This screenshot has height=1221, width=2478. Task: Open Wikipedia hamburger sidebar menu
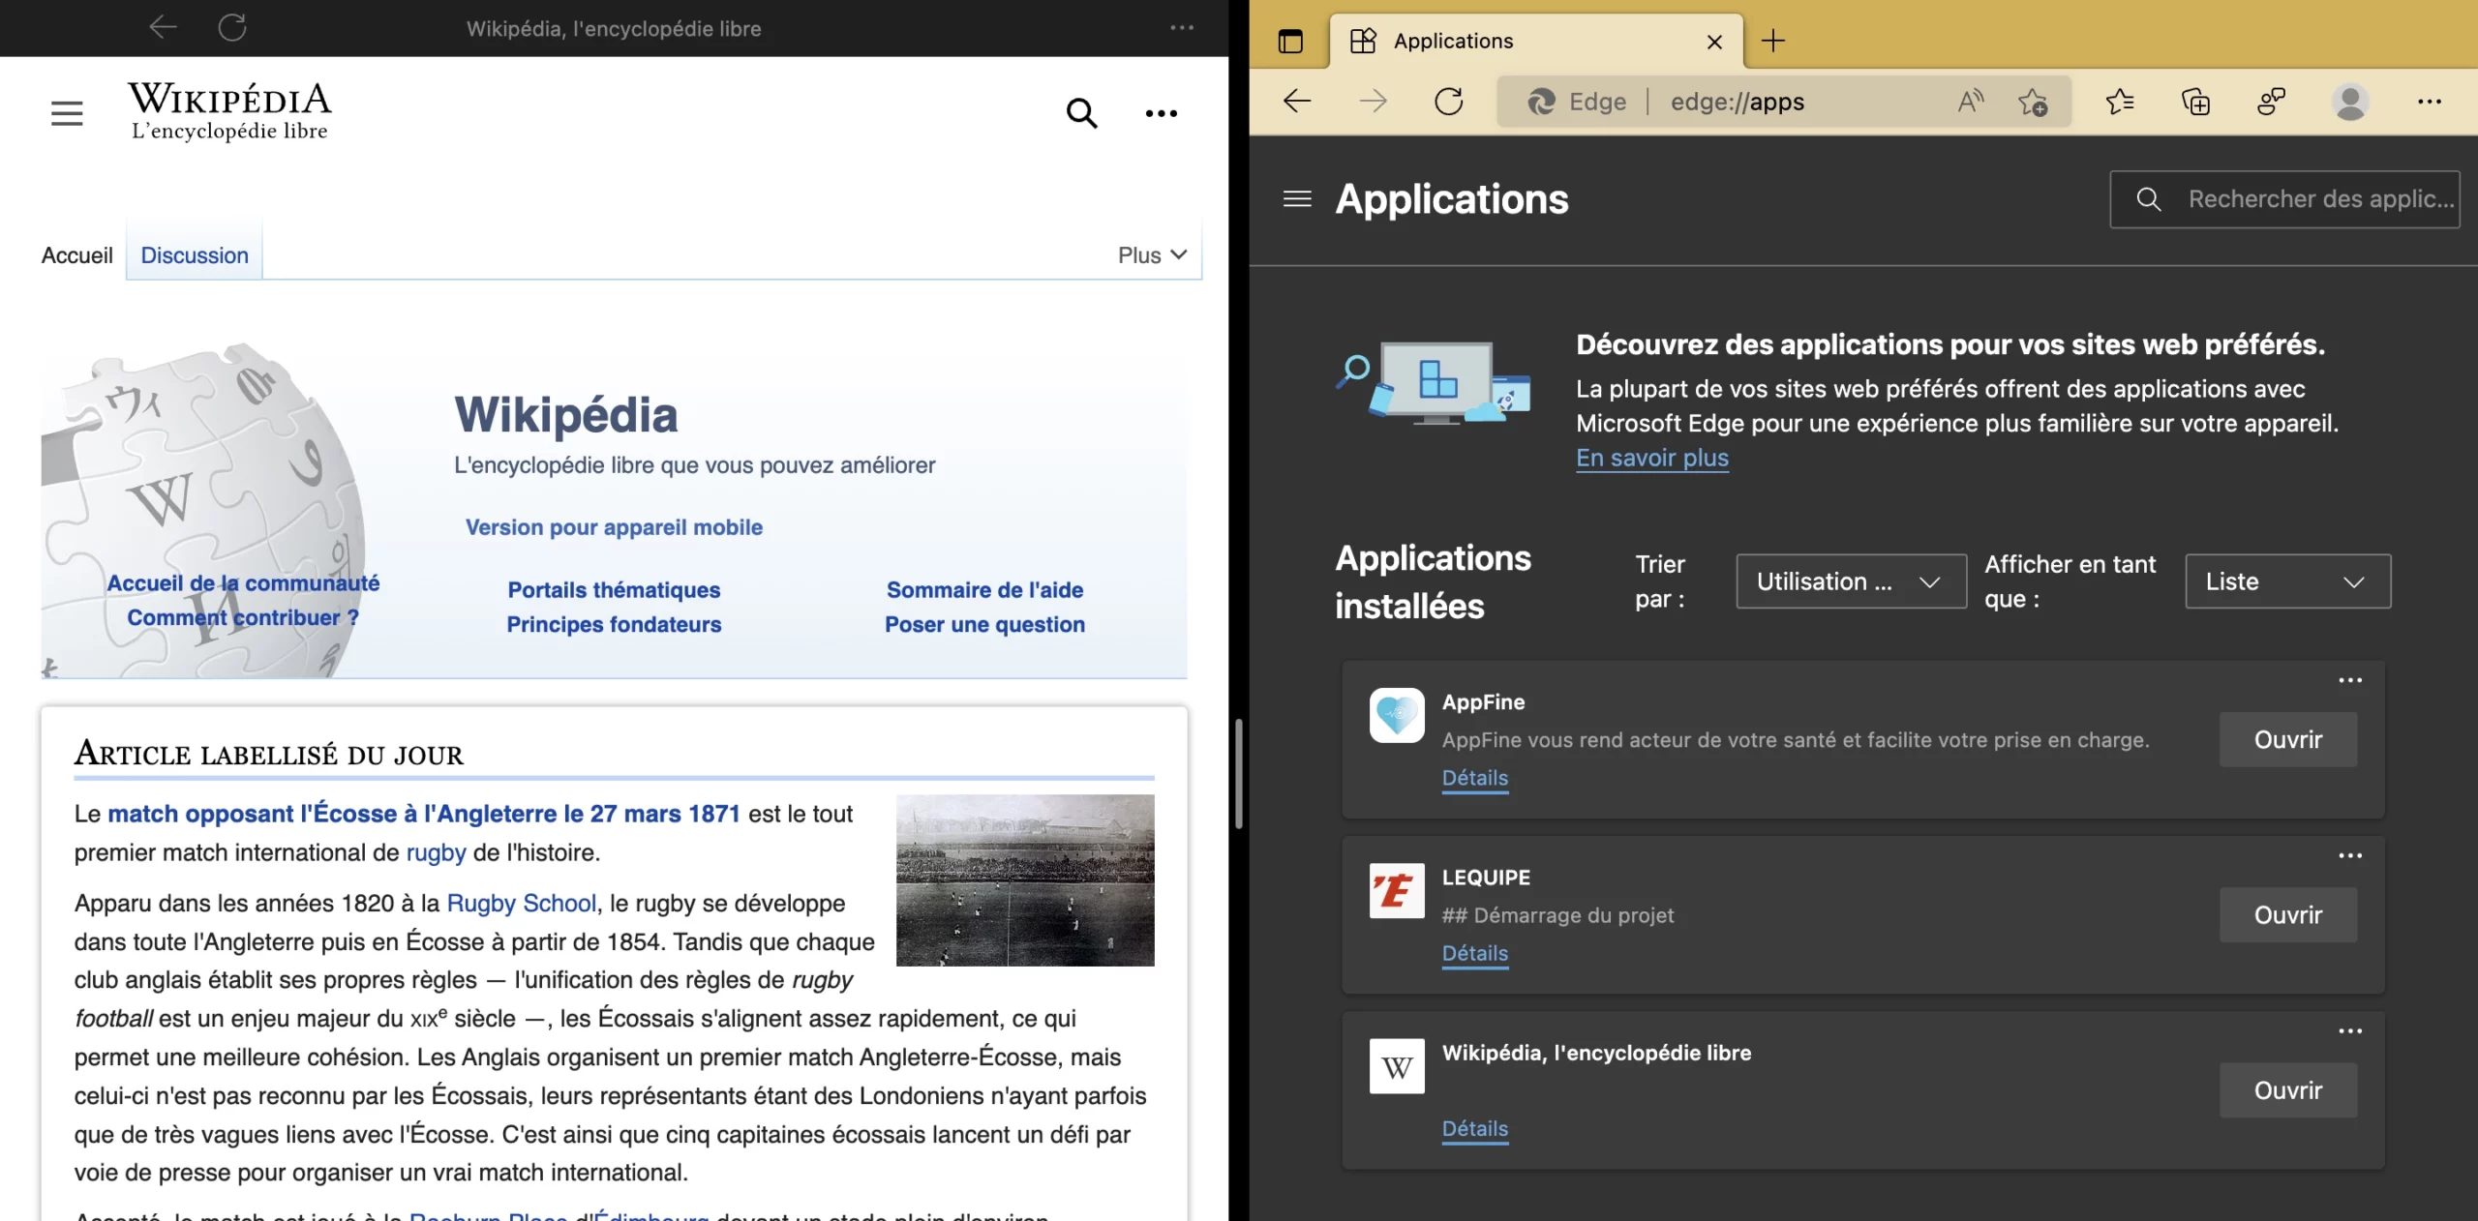pos(67,113)
